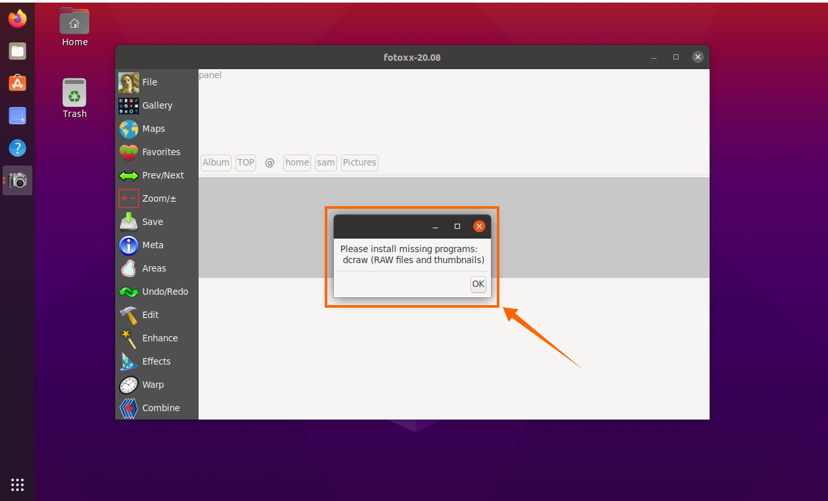The width and height of the screenshot is (828, 501).
Task: Open the Edit hammer icon
Action: click(129, 315)
